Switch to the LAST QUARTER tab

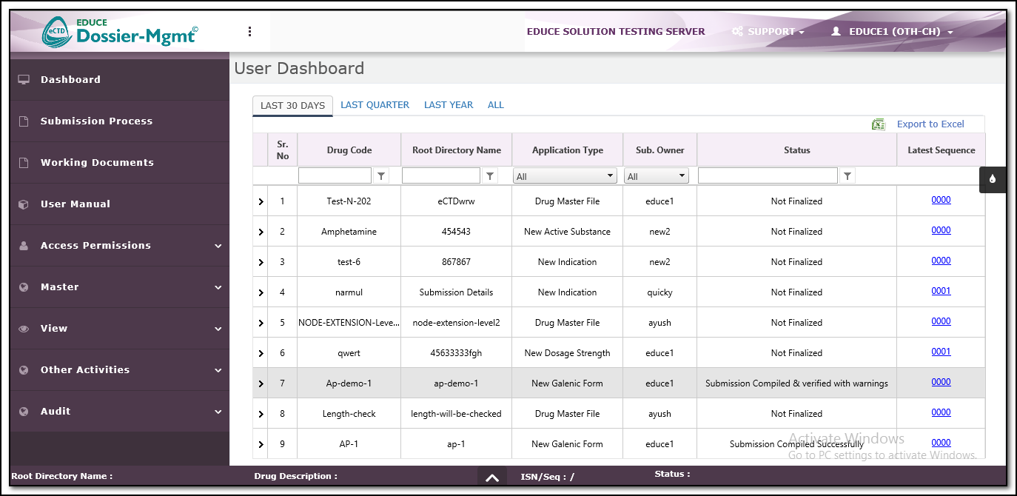pyautogui.click(x=375, y=105)
